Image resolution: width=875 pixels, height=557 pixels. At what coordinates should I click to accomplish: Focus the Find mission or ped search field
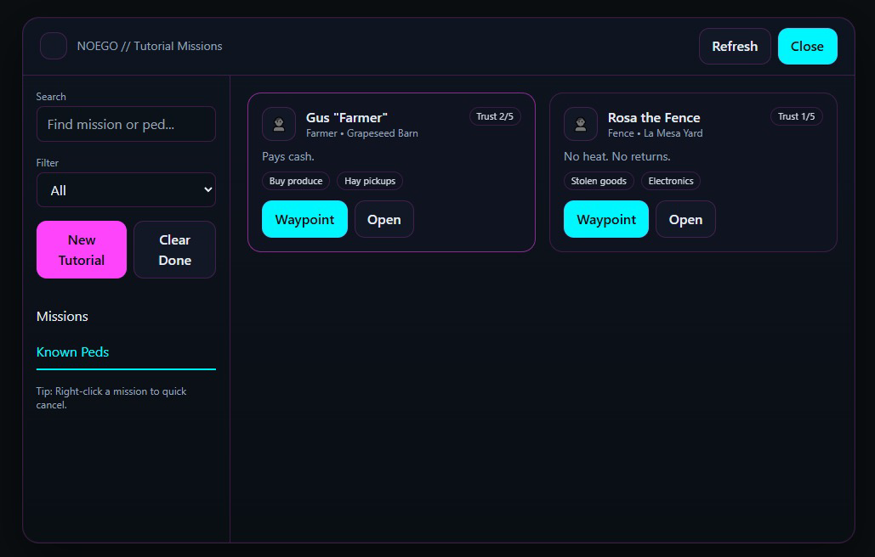126,124
